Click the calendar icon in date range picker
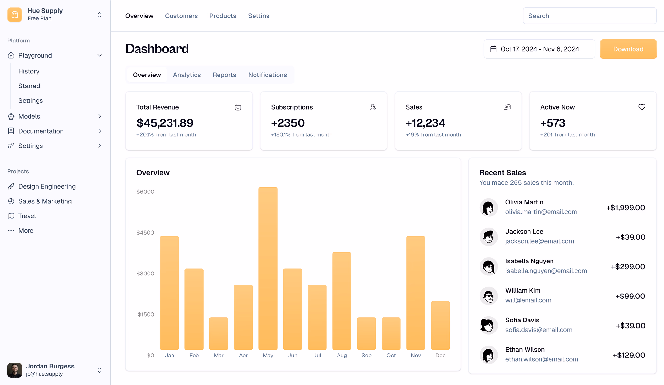664x385 pixels. pos(493,49)
